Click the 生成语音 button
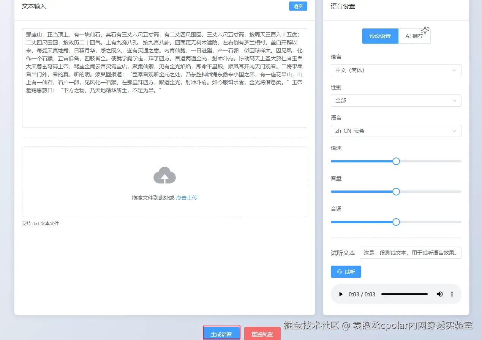Viewport: 482px width, 340px height. pos(221,334)
